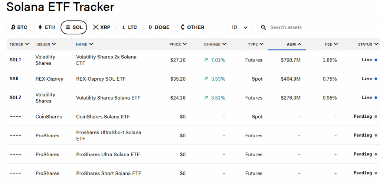Click the XRP asset filter chip

(x=102, y=27)
